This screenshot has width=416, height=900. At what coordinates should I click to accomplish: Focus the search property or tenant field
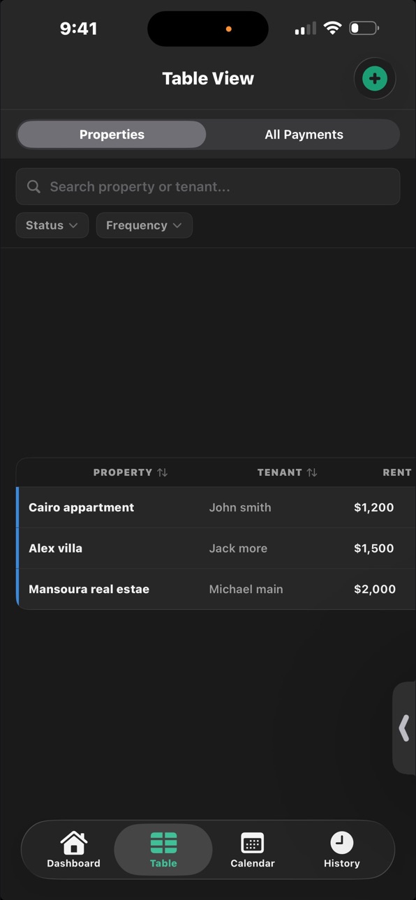(208, 186)
